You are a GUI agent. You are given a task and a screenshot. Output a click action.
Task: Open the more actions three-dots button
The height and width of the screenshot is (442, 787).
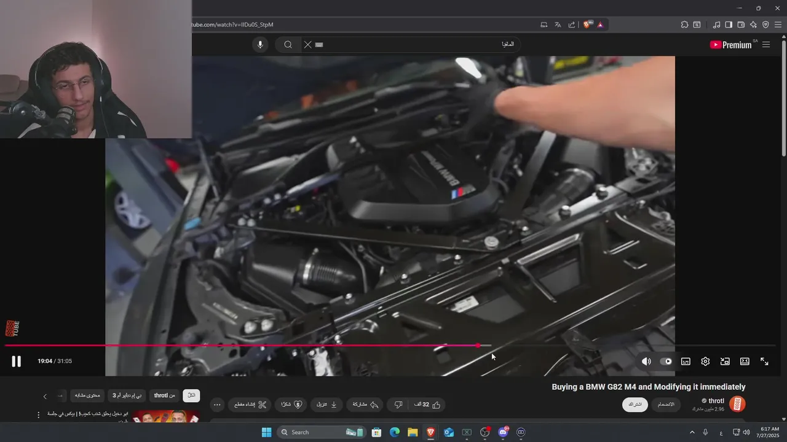[216, 405]
